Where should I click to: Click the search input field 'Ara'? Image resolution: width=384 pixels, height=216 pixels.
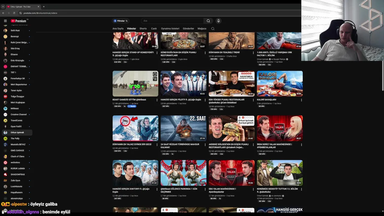point(172,21)
